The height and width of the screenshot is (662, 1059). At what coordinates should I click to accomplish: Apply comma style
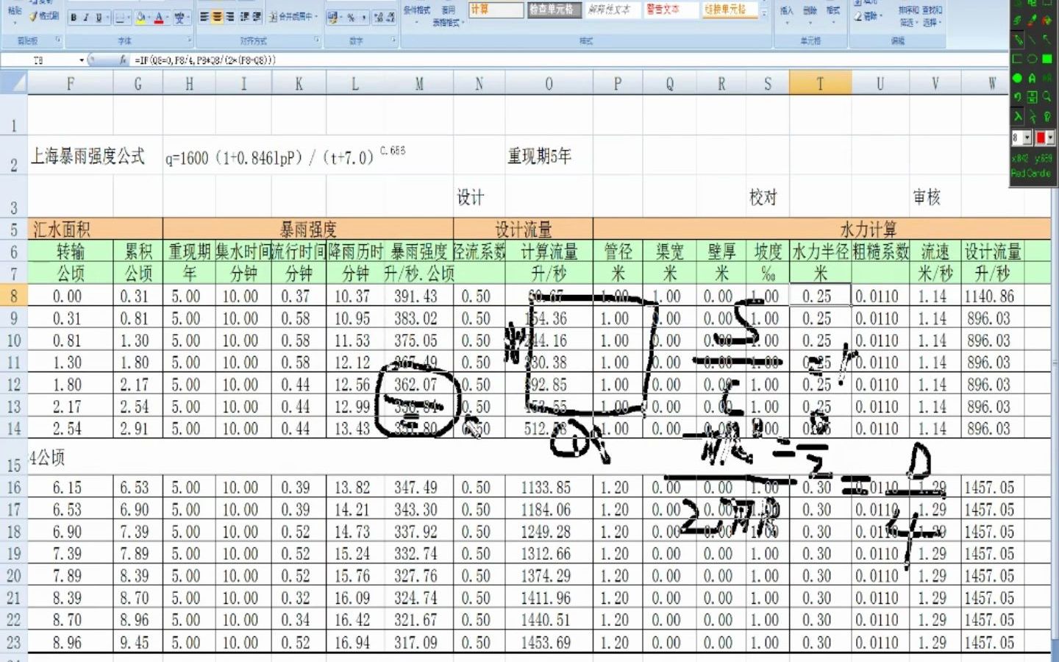[x=364, y=17]
